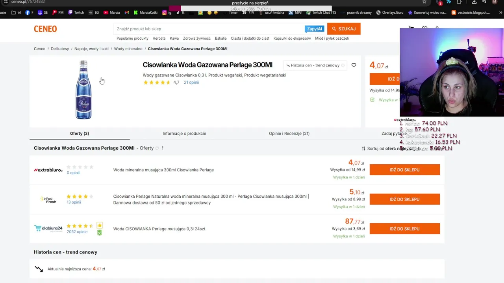Open the EG bookmark
504x283 pixels.
94,13
